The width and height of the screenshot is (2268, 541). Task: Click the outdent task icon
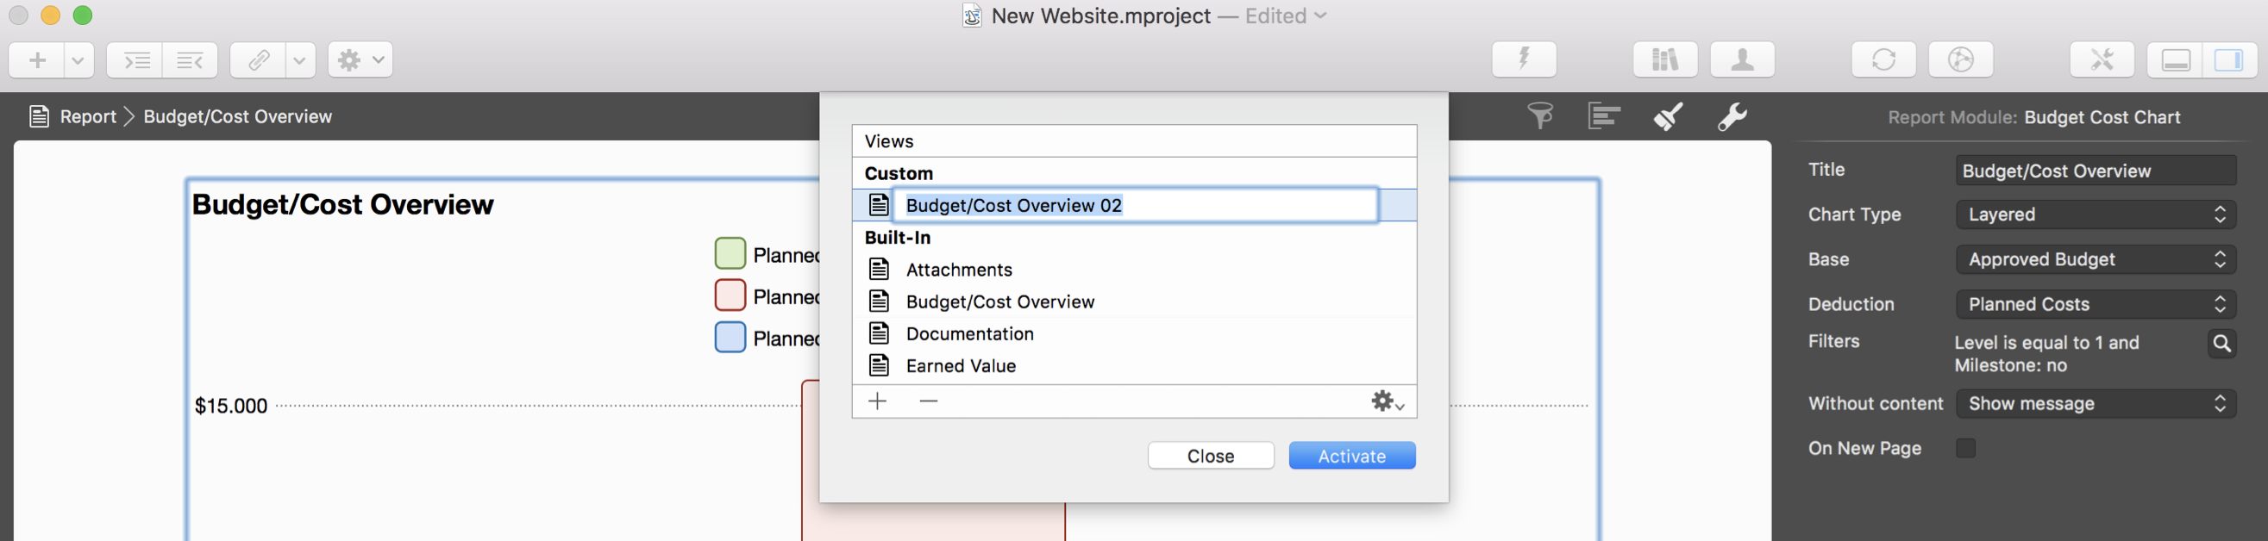[x=191, y=59]
